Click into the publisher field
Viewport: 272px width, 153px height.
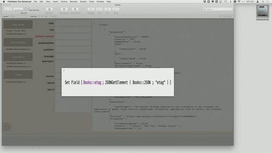[x=73, y=50]
